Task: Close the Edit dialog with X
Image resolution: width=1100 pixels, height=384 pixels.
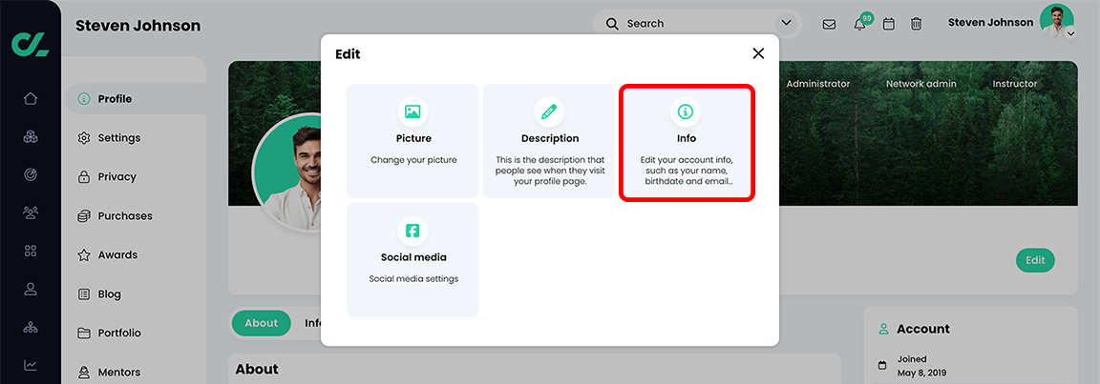Action: (758, 53)
